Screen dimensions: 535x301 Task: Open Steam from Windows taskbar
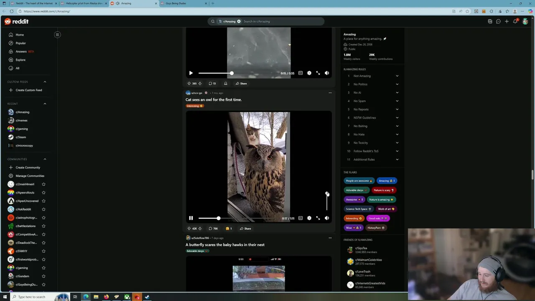coord(147,297)
